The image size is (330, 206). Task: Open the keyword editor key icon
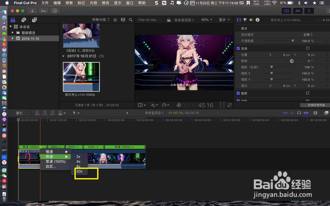(x=43, y=11)
